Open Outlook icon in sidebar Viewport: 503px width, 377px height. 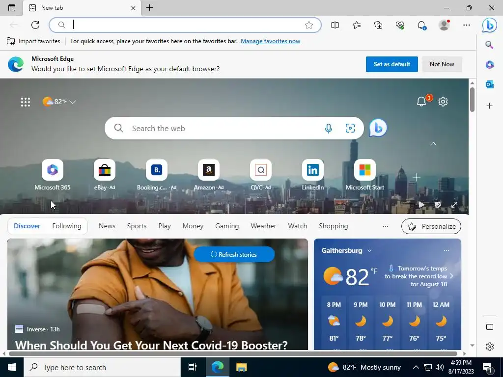[x=489, y=84]
